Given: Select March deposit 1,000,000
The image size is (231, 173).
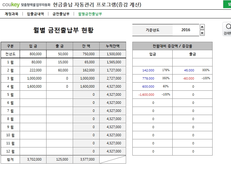Looking at the screenshot, I should click(x=33, y=78).
